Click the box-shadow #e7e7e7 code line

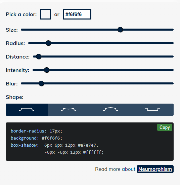(54, 145)
